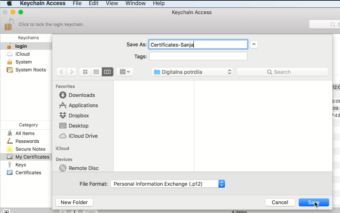Viewport: 340px width, 213px height.
Task: Open the Window menu
Action: [135, 3]
